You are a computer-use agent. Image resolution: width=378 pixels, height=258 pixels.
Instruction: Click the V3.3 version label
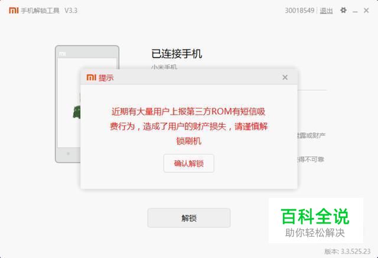pyautogui.click(x=71, y=11)
